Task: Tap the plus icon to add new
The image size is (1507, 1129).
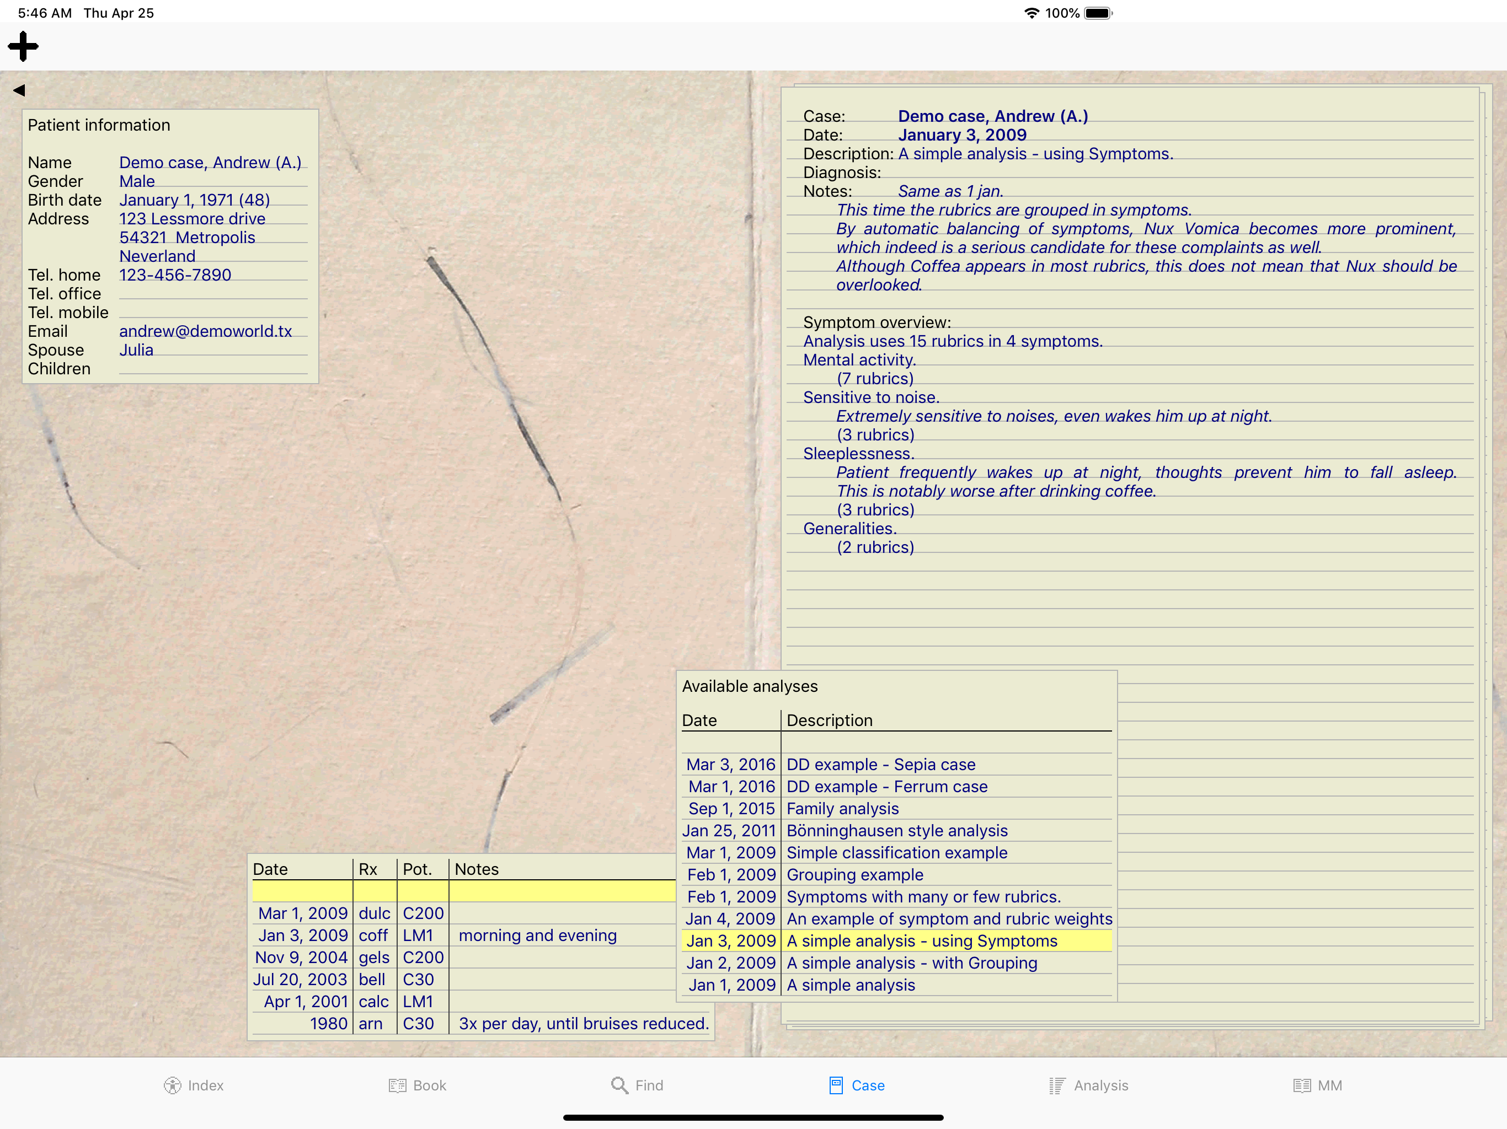Action: 23,46
